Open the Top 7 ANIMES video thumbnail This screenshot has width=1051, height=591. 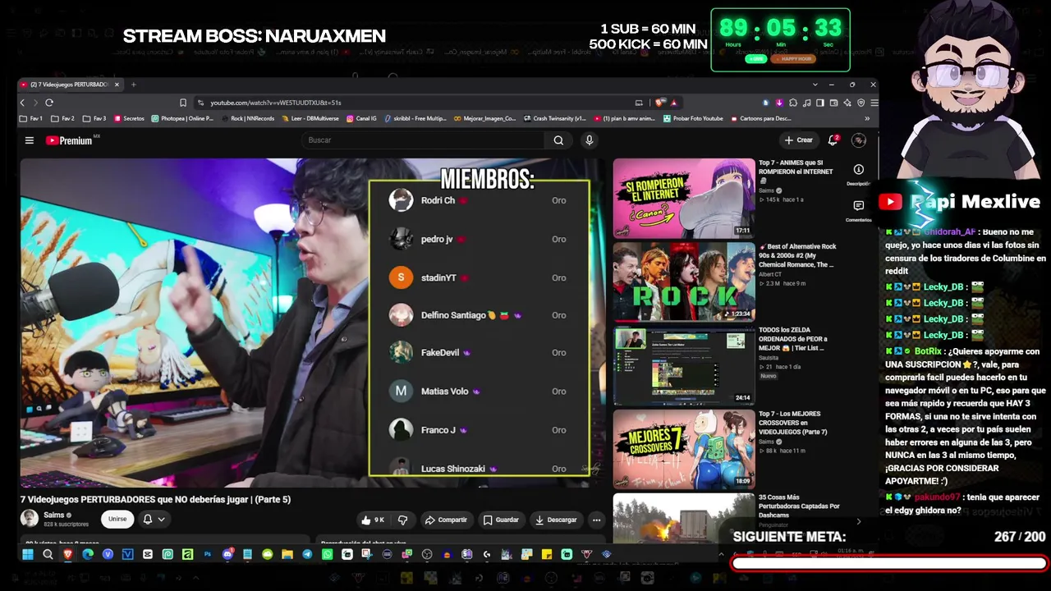point(684,198)
